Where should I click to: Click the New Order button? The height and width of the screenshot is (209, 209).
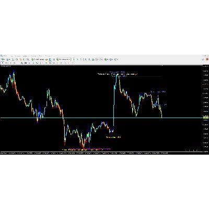coord(38,60)
